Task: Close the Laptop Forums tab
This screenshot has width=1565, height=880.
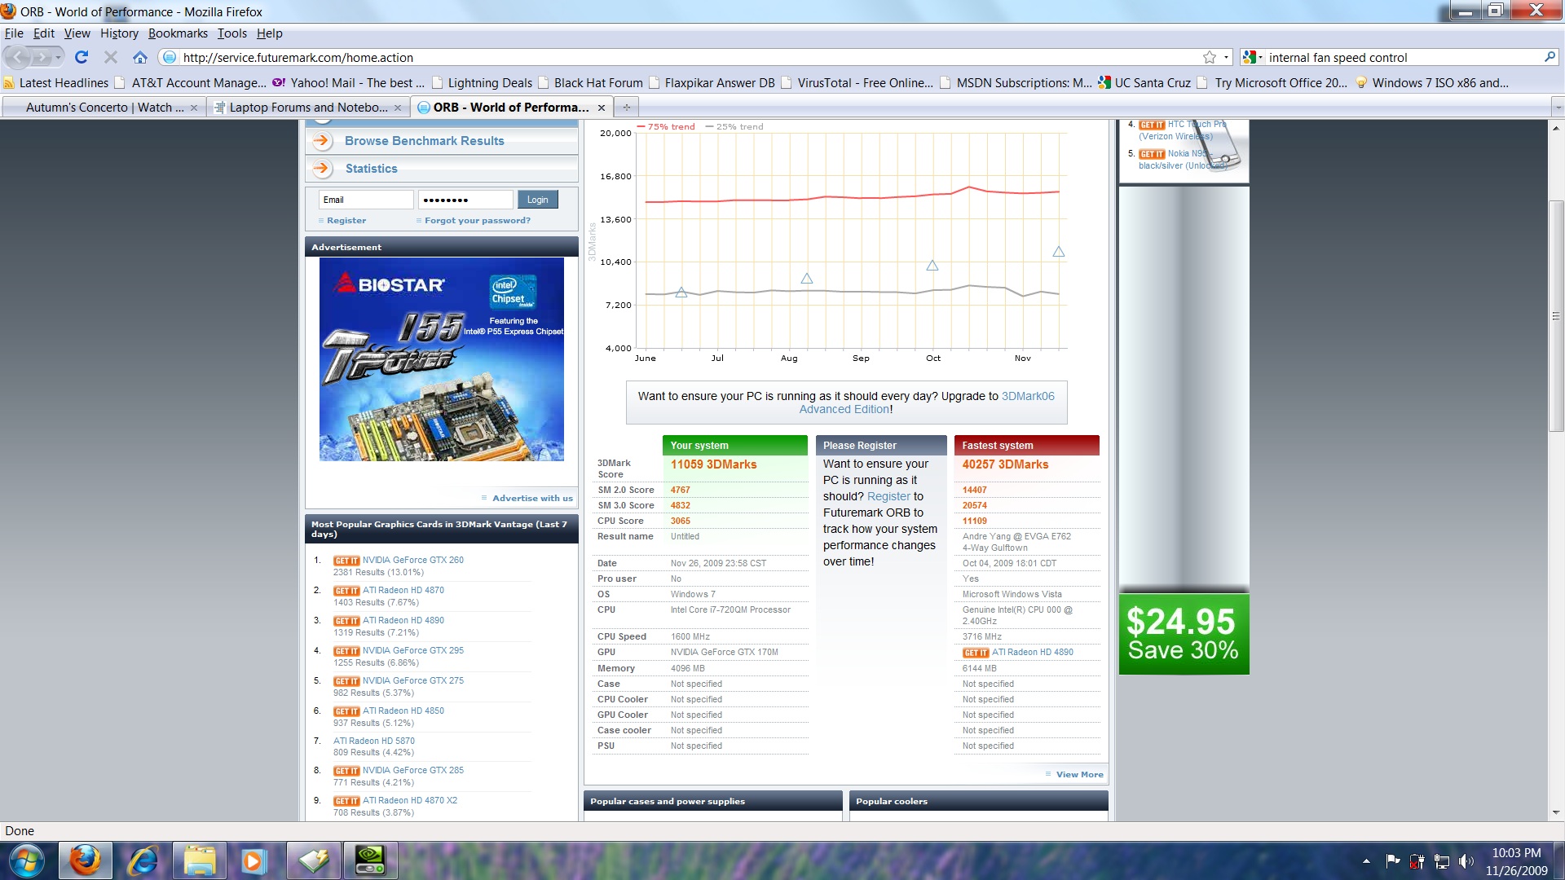Action: [x=398, y=108]
